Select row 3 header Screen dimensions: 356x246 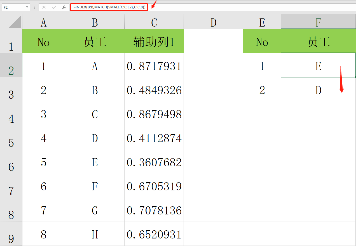11,89
